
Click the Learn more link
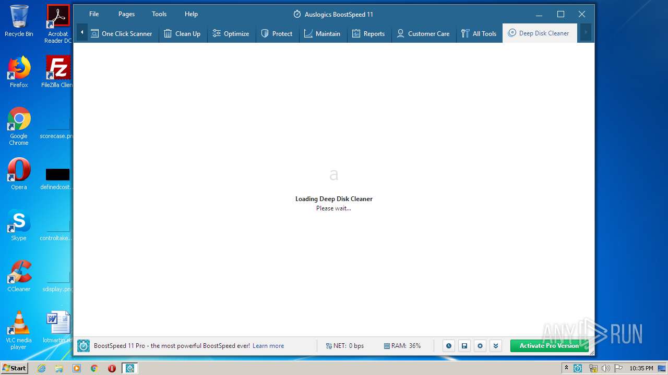[x=268, y=346]
